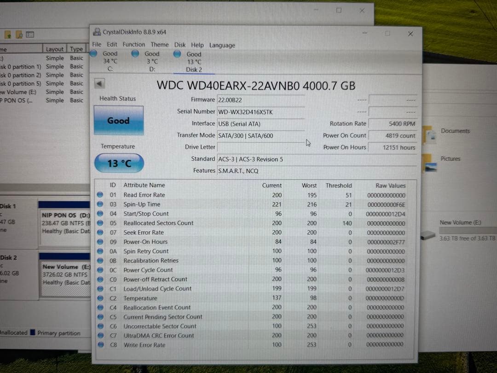This screenshot has height=373, width=497.
Task: Click the status icon for Seek Error Rate
Action: tap(100, 232)
